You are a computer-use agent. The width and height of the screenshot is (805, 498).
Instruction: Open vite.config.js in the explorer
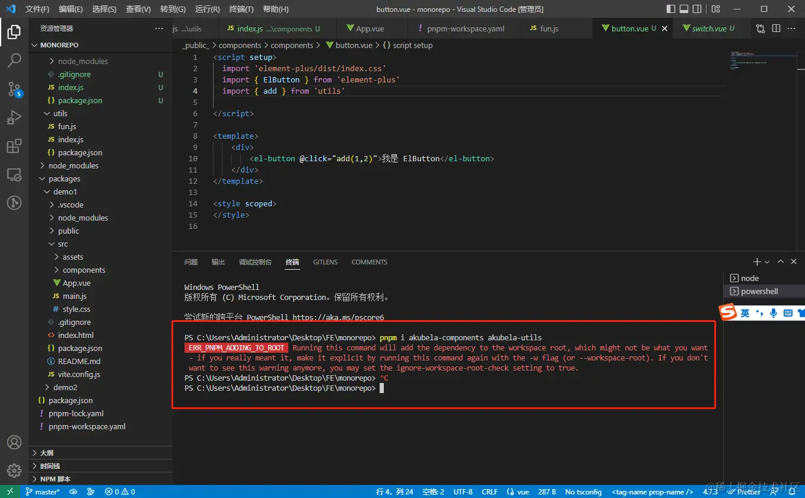point(79,374)
